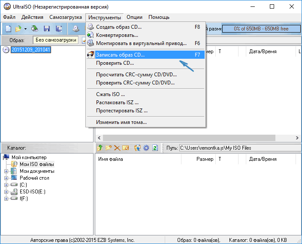
Task: Expand the Рабочий стол tree node
Action: click(6, 178)
